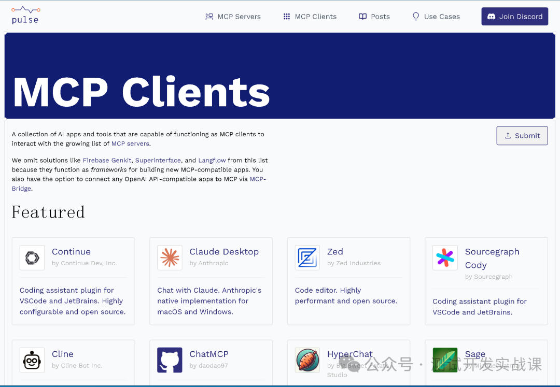Image resolution: width=560 pixels, height=387 pixels.
Task: Go to Posts in the navigation
Action: tap(374, 17)
